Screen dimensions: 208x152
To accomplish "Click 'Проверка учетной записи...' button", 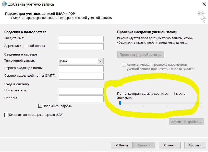I will coord(141,54).
